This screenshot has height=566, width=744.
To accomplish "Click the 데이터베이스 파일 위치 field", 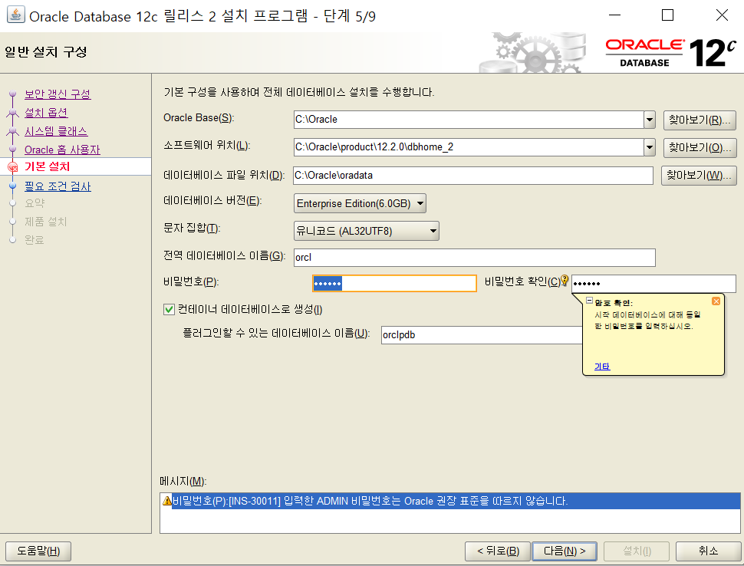I will [473, 176].
